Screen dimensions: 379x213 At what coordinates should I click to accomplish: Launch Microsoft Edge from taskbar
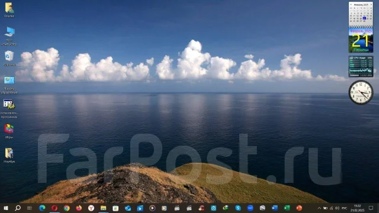pos(42,208)
